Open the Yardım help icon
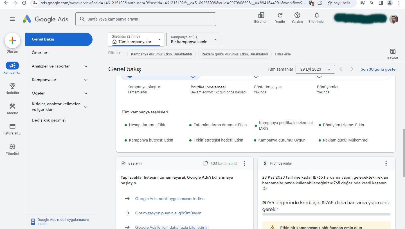405x229 pixels. pyautogui.click(x=297, y=15)
